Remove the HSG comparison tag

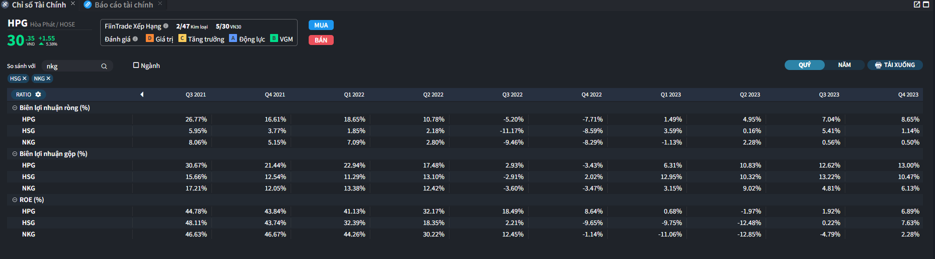click(x=25, y=78)
